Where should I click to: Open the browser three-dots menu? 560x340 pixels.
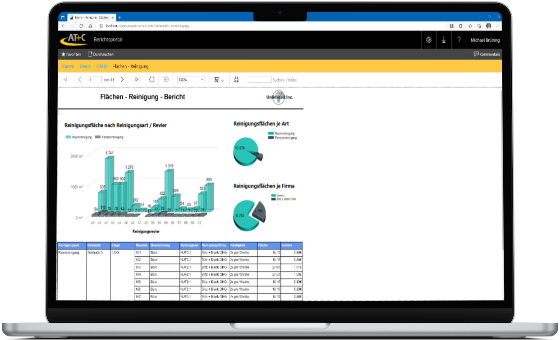[497, 26]
